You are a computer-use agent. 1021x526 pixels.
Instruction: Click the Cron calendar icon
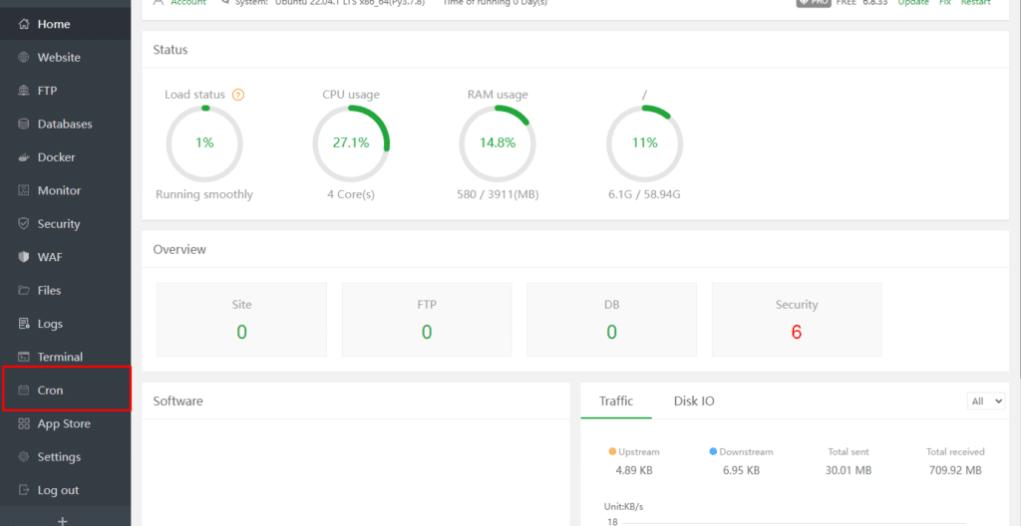24,391
